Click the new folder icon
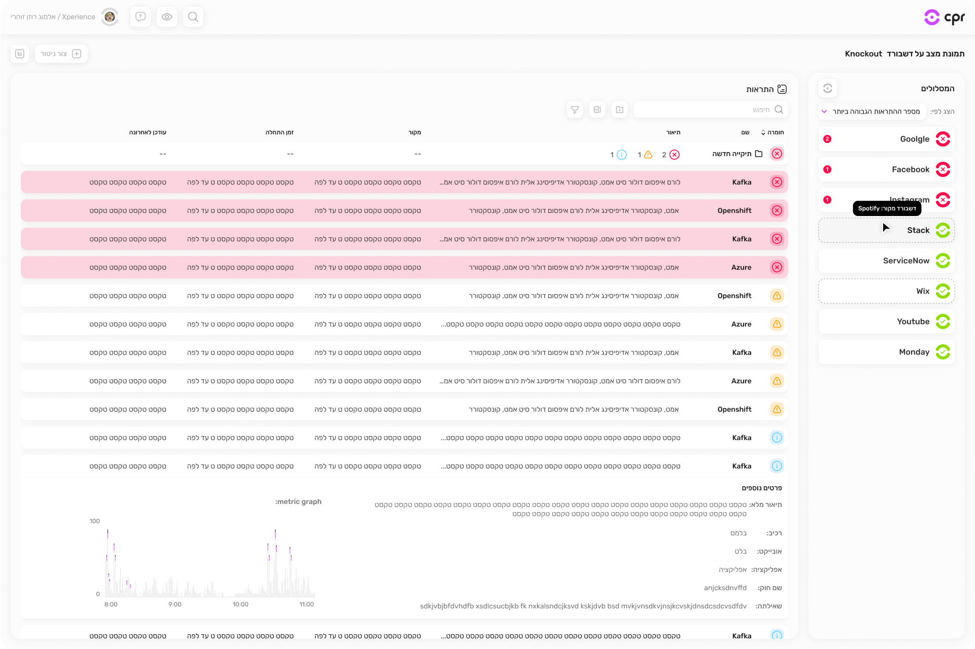Image resolution: width=975 pixels, height=649 pixels. 620,110
